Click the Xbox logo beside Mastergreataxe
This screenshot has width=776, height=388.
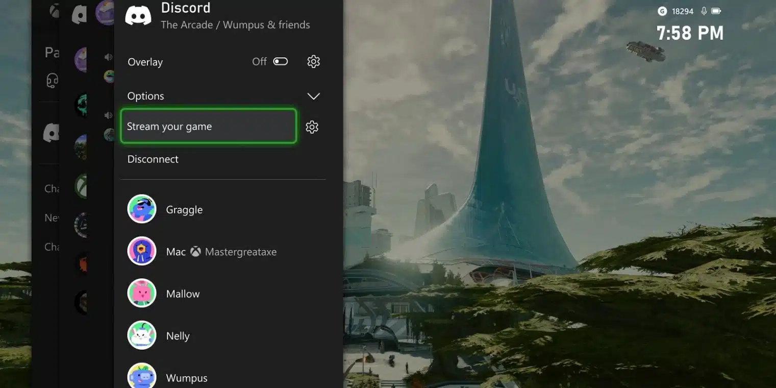point(195,252)
